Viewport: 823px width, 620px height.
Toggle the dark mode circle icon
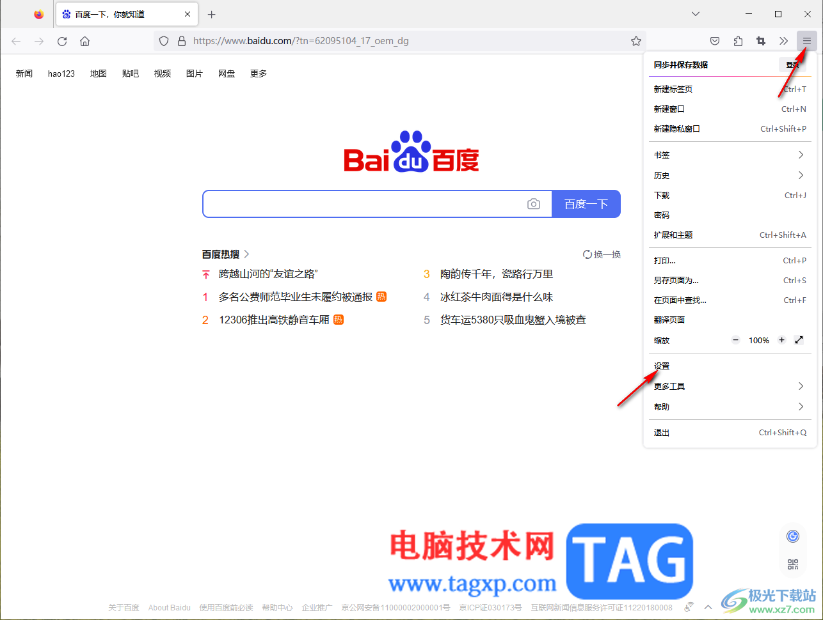tap(792, 536)
